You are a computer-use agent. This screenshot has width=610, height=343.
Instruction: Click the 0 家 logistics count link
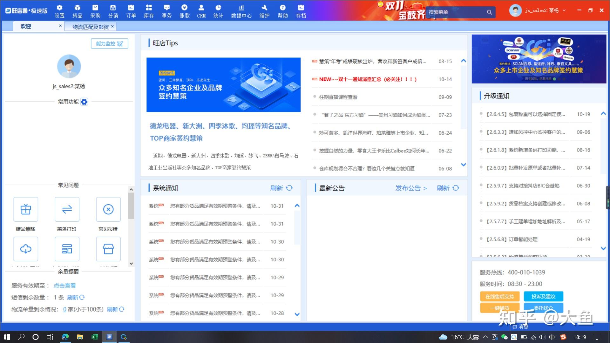64,309
